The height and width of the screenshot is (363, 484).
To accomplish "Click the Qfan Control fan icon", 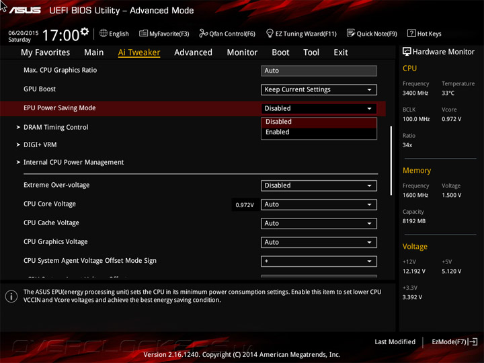I will [x=203, y=33].
